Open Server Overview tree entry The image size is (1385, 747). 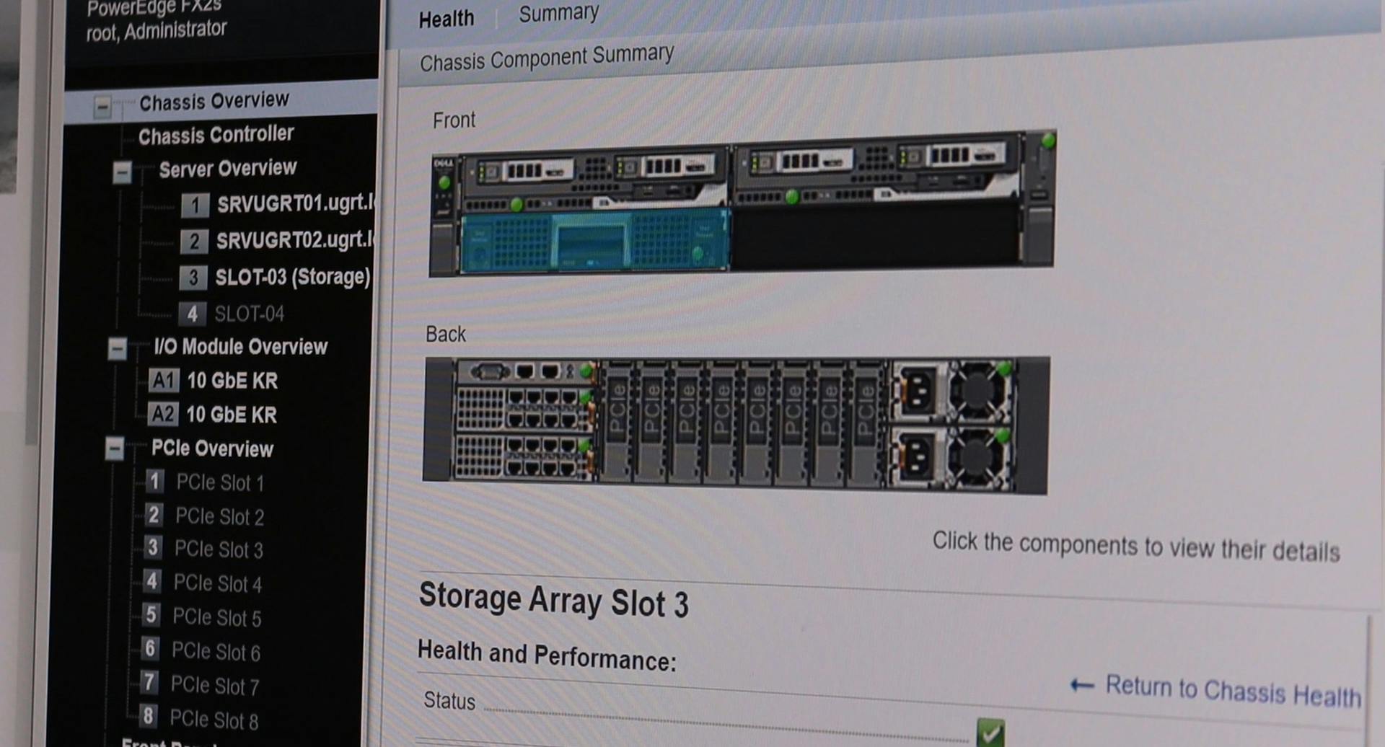(227, 169)
